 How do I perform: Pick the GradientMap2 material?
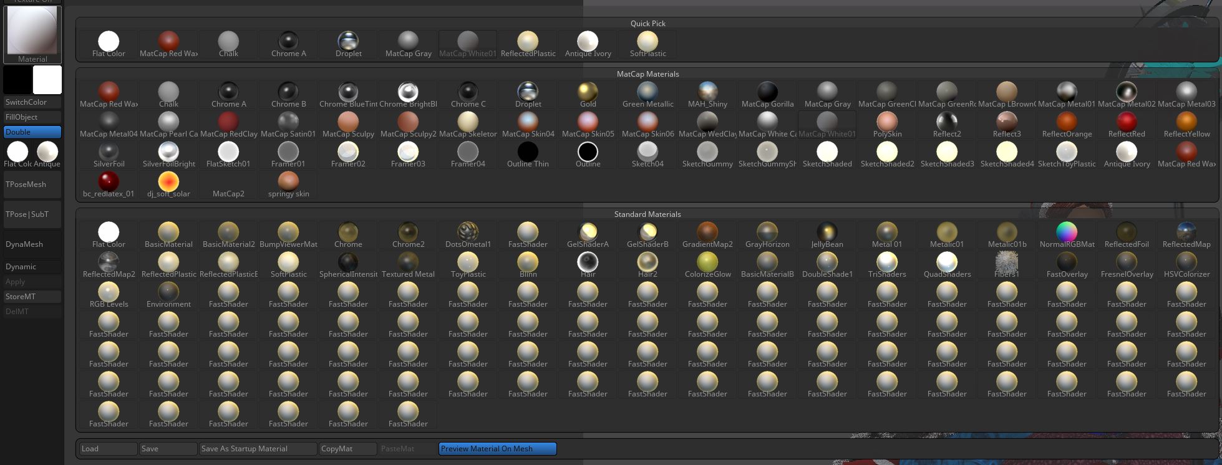(x=707, y=235)
